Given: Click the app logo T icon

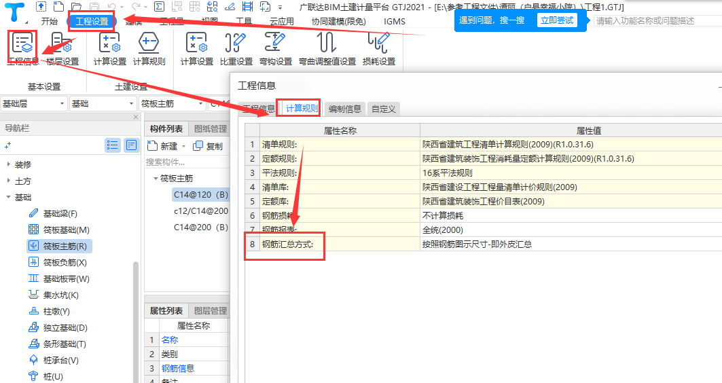Looking at the screenshot, I should 15,12.
